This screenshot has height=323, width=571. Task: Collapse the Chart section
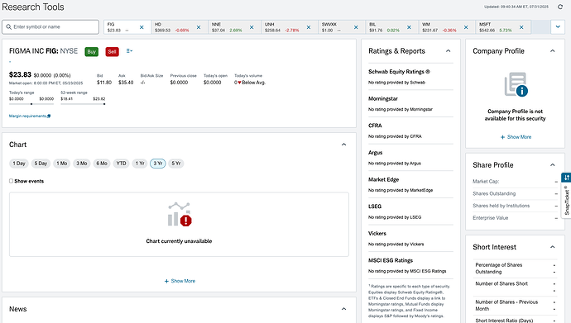click(343, 145)
